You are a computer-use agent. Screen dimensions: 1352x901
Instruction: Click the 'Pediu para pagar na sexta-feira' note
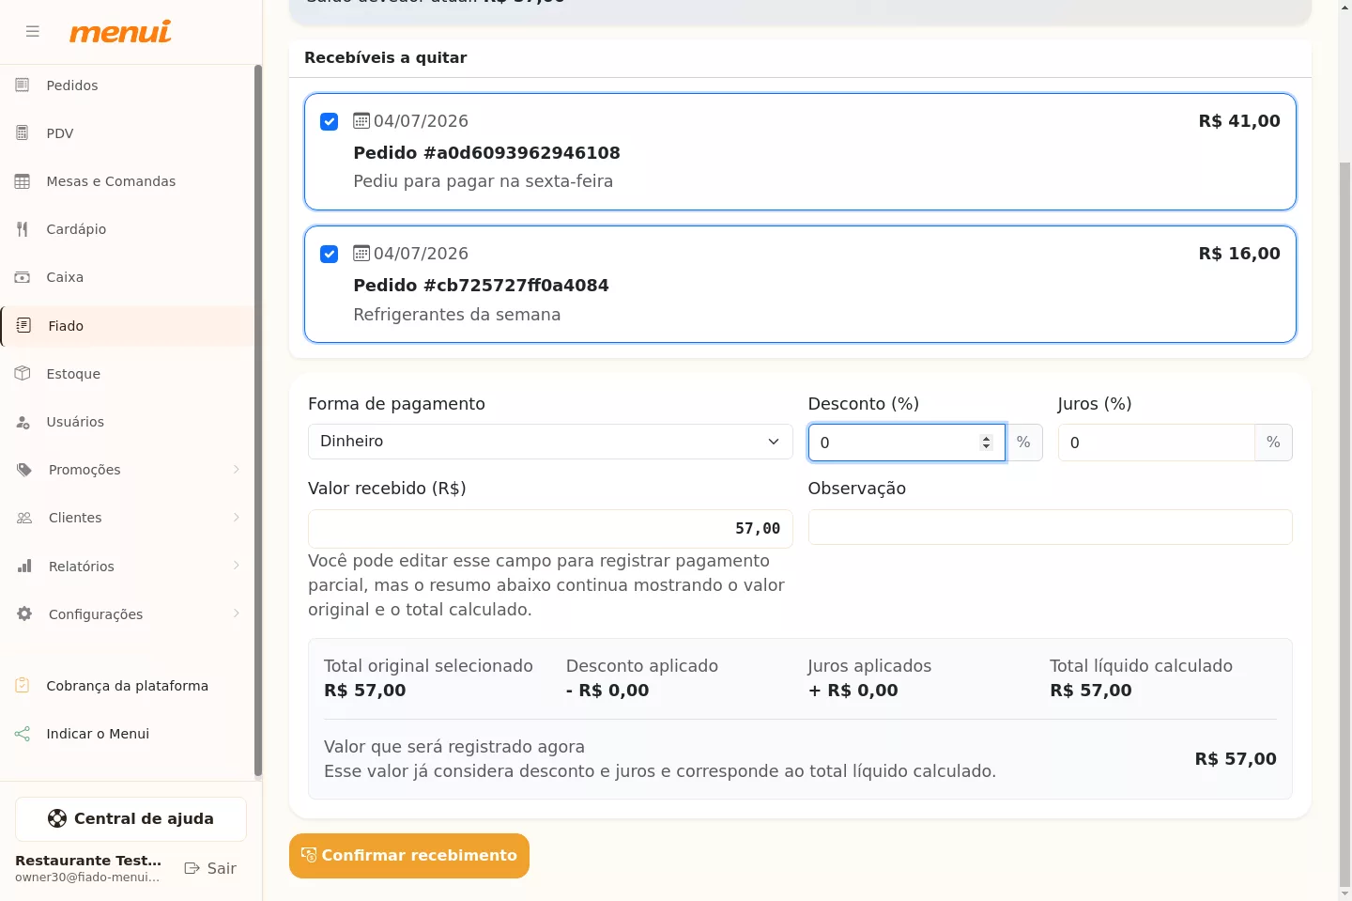[x=483, y=181]
